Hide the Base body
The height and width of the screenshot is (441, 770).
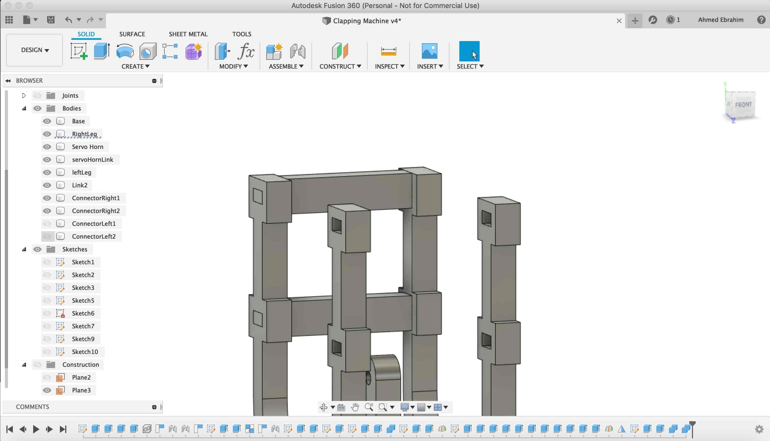(47, 121)
